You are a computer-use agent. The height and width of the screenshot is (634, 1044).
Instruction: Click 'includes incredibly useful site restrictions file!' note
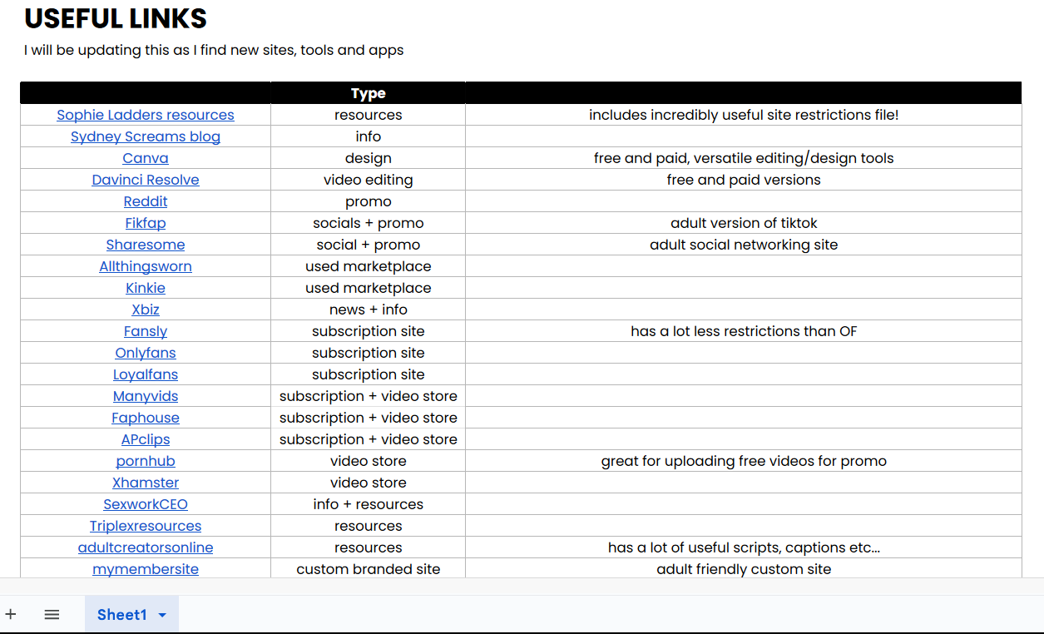(x=744, y=115)
